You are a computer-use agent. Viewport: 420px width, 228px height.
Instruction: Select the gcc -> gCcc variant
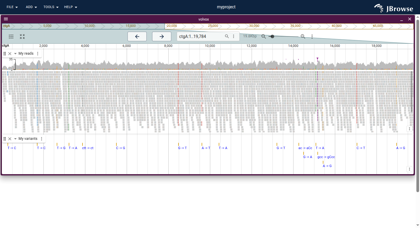point(326,157)
